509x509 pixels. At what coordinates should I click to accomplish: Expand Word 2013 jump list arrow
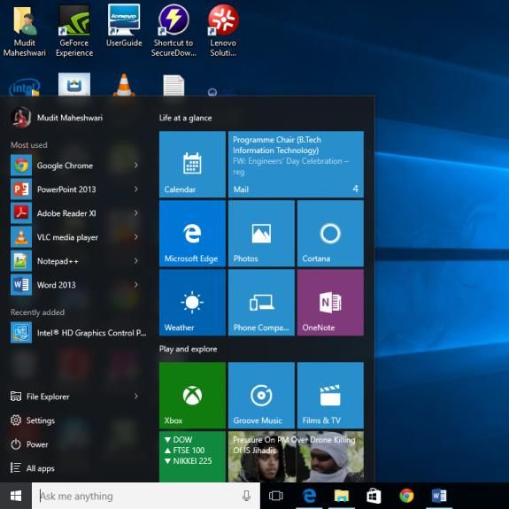click(x=136, y=285)
